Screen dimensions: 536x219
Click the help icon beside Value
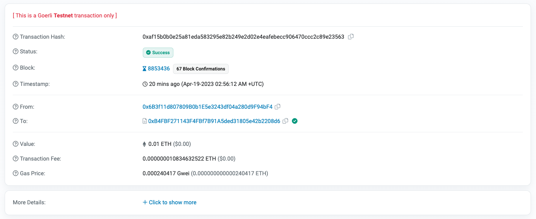pyautogui.click(x=15, y=144)
